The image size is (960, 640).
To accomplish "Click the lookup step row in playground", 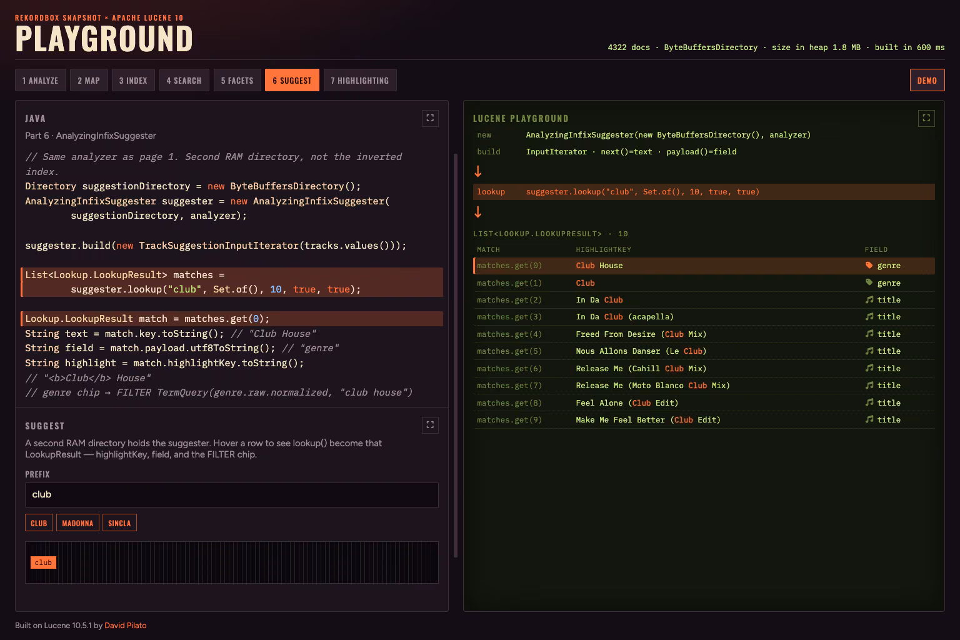I will pyautogui.click(x=704, y=192).
